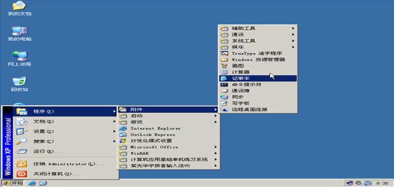Image resolution: width=394 pixels, height=187 pixels.
Task: Open the 辅助工具 accessories folder
Action: coord(258,29)
